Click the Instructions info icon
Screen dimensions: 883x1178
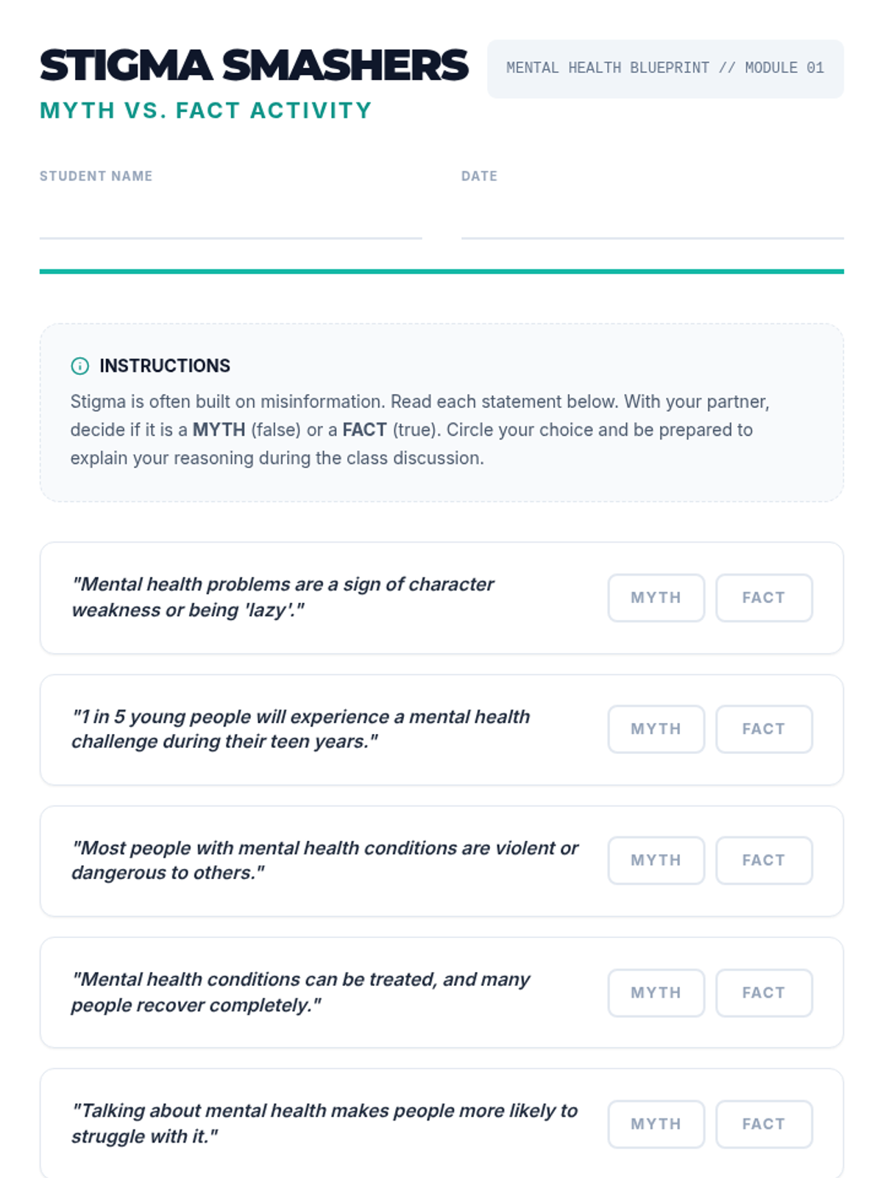[x=79, y=366]
